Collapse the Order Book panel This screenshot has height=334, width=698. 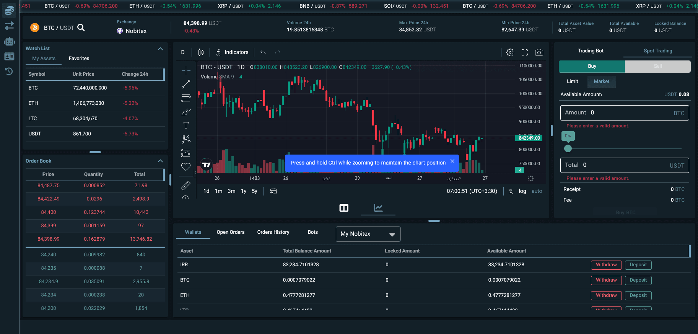tap(160, 161)
